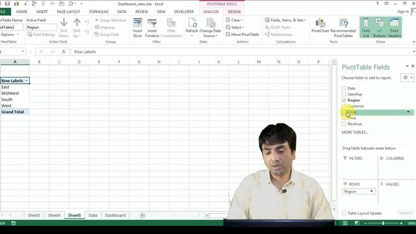This screenshot has height=234, width=416.
Task: Open the PivotTable Fields pane options arrow
Action: pos(408,66)
